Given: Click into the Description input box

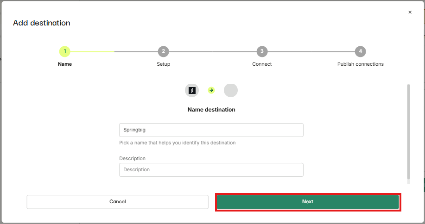Looking at the screenshot, I should pos(211,170).
